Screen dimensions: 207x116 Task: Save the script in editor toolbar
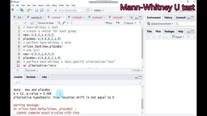click(x=32, y=23)
